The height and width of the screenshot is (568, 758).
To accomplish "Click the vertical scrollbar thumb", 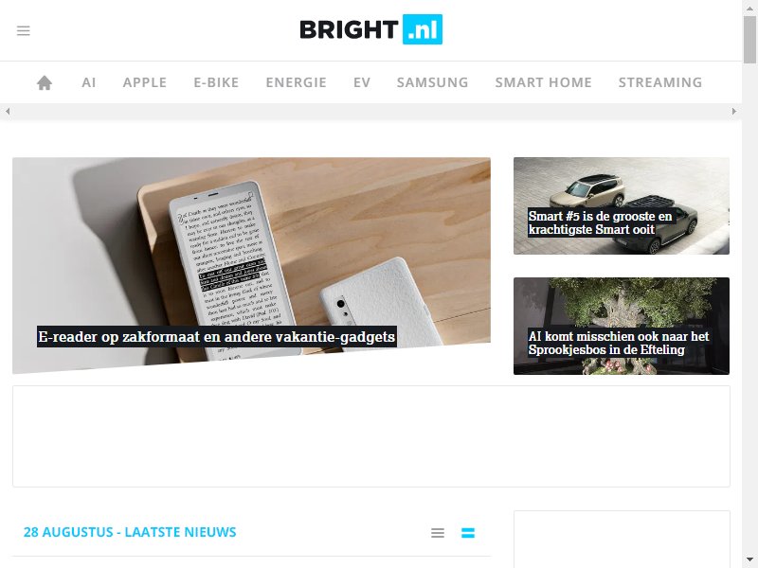I will coord(749,40).
